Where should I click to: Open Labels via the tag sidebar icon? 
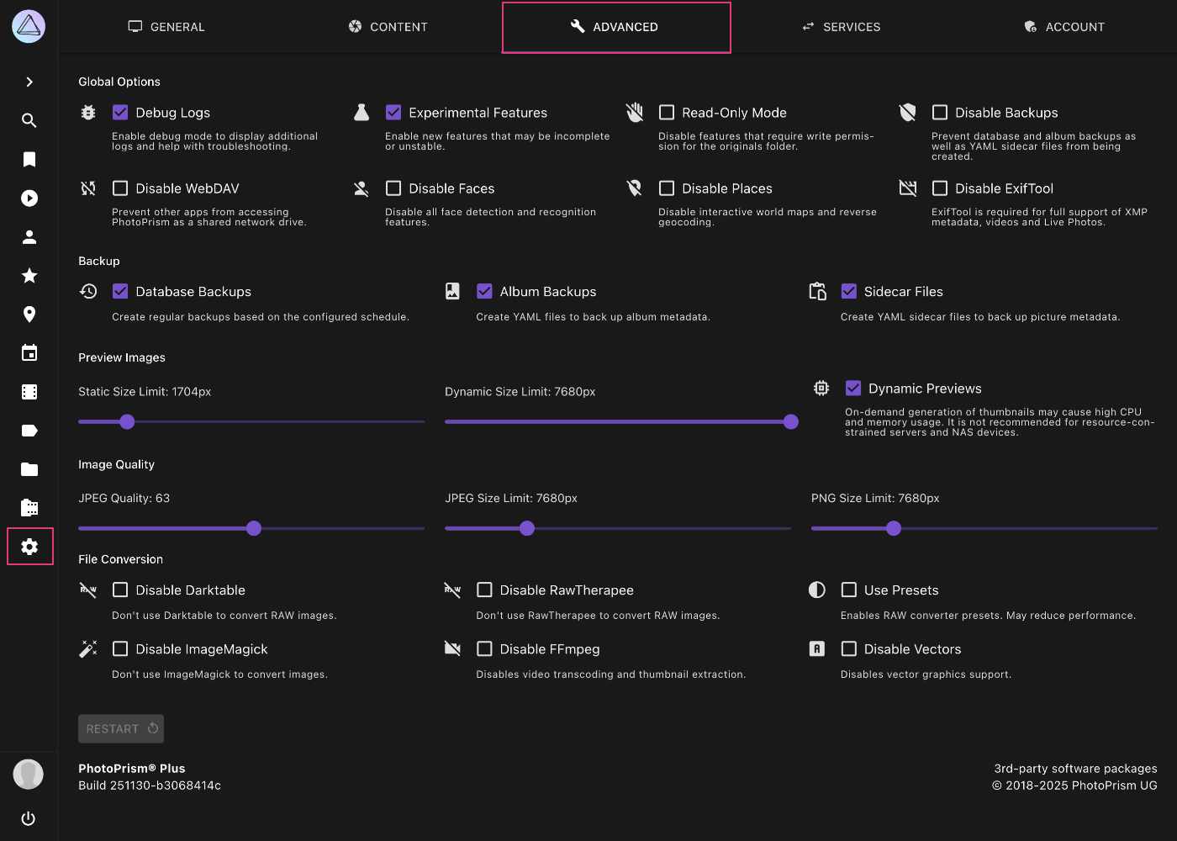pos(29,431)
